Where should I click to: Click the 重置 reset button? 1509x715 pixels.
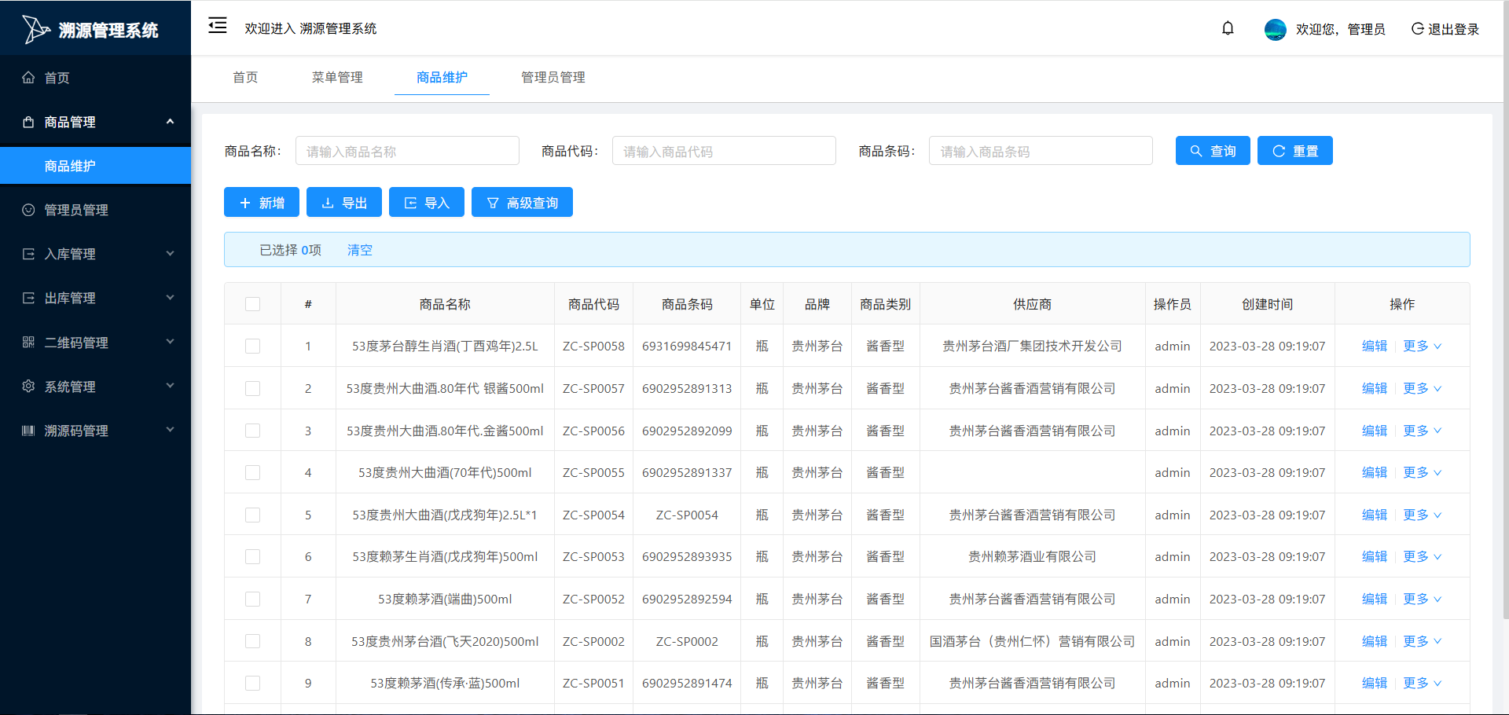(x=1295, y=151)
